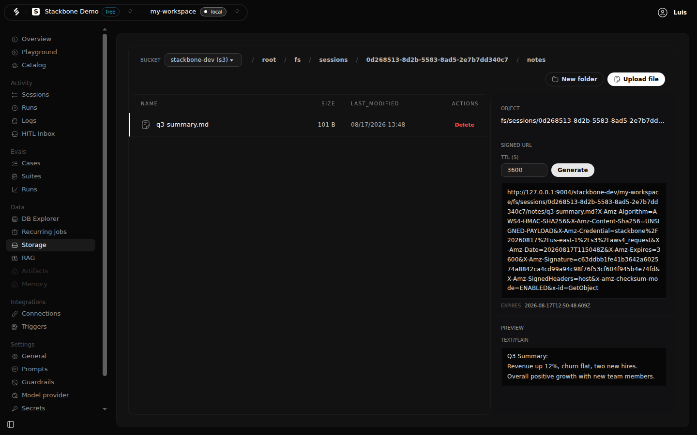This screenshot has height=435, width=697.
Task: Click the Stackbone Demo S badge icon
Action: 36,12
